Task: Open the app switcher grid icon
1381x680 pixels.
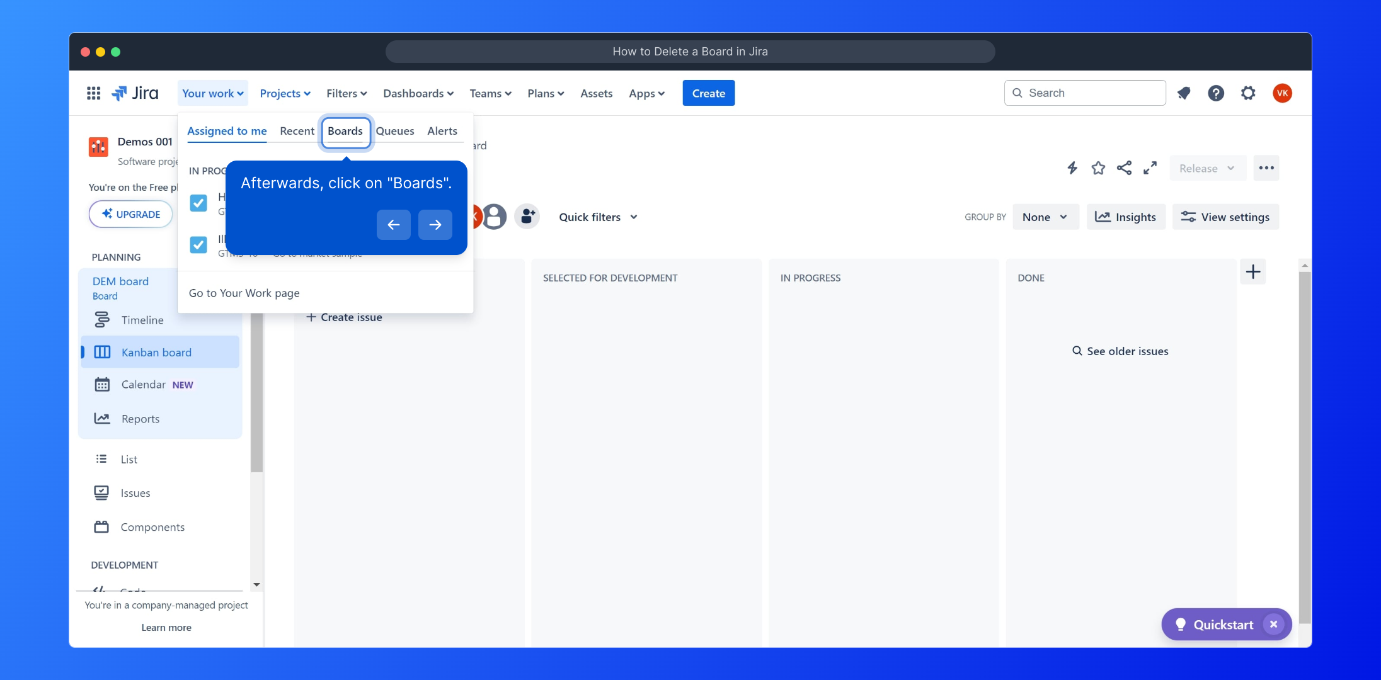Action: (x=93, y=93)
